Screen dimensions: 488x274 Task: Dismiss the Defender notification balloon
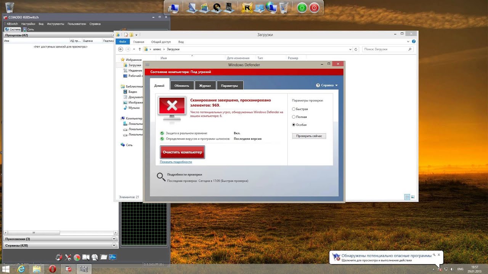439,255
